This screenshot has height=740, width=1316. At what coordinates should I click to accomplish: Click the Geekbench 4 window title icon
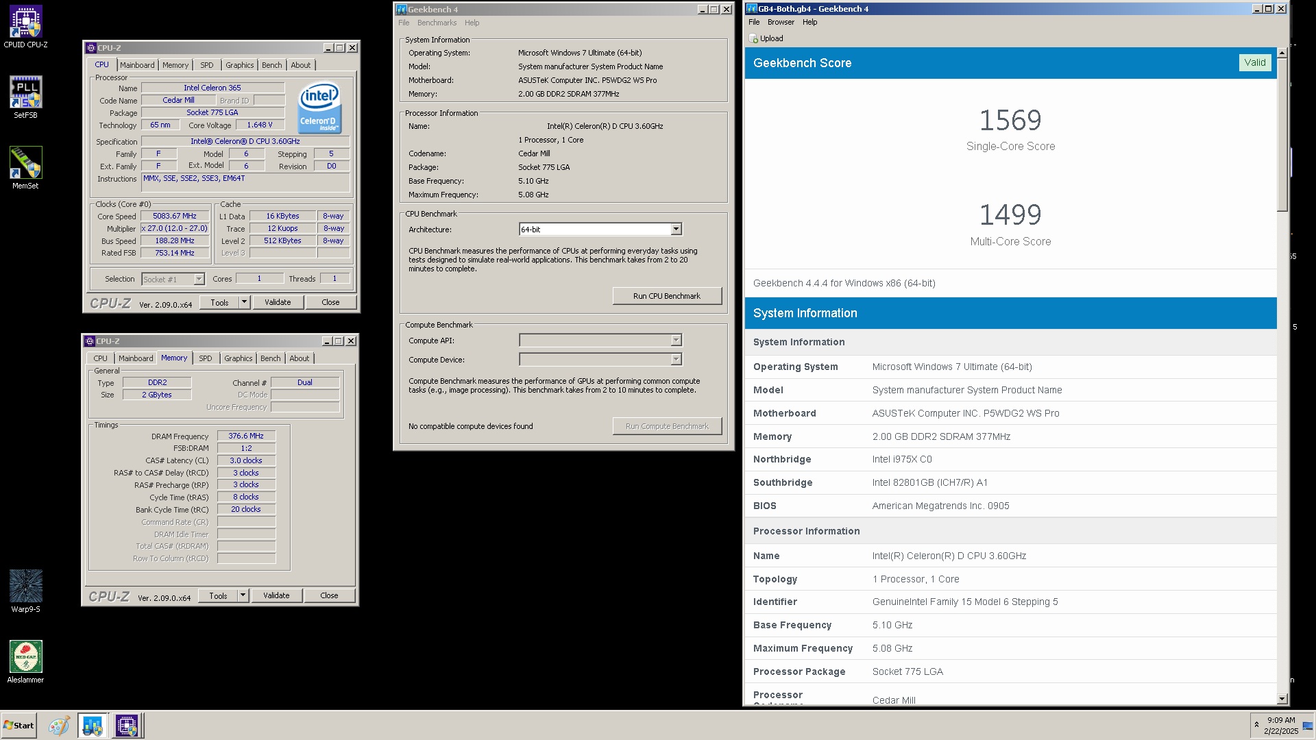click(402, 10)
